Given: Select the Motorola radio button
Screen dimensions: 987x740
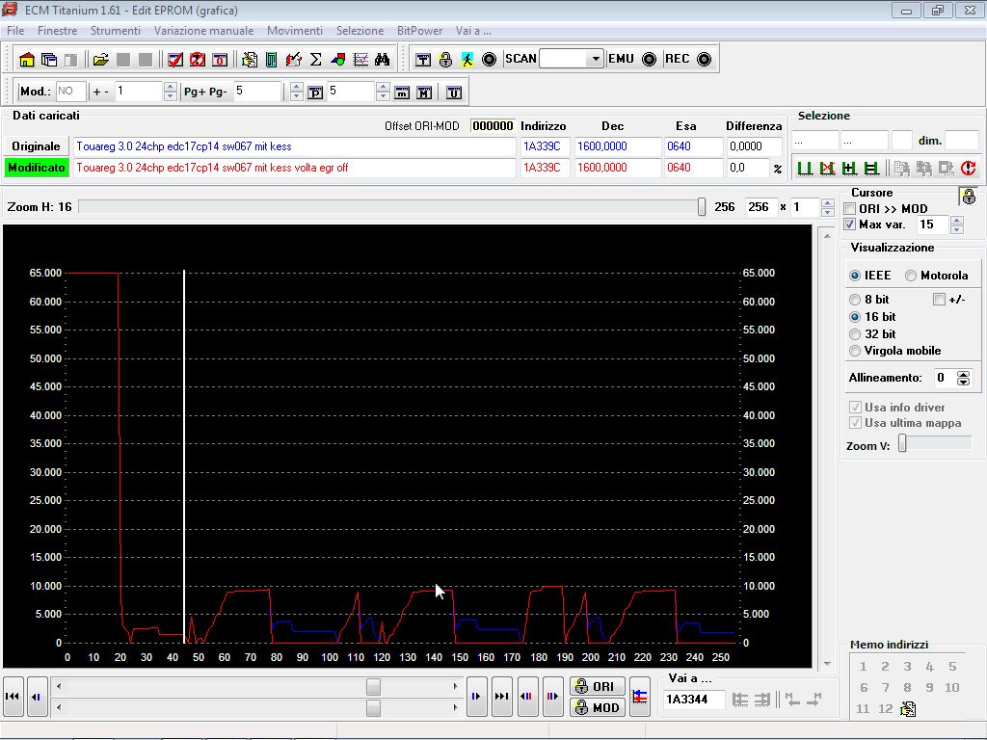Looking at the screenshot, I should [x=910, y=276].
